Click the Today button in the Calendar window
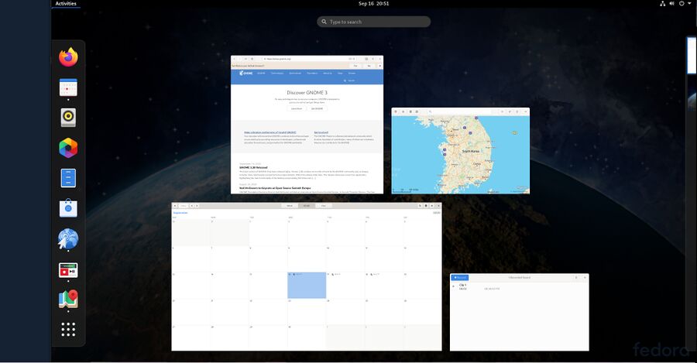Screen dimensions: 697x363 pos(183,206)
